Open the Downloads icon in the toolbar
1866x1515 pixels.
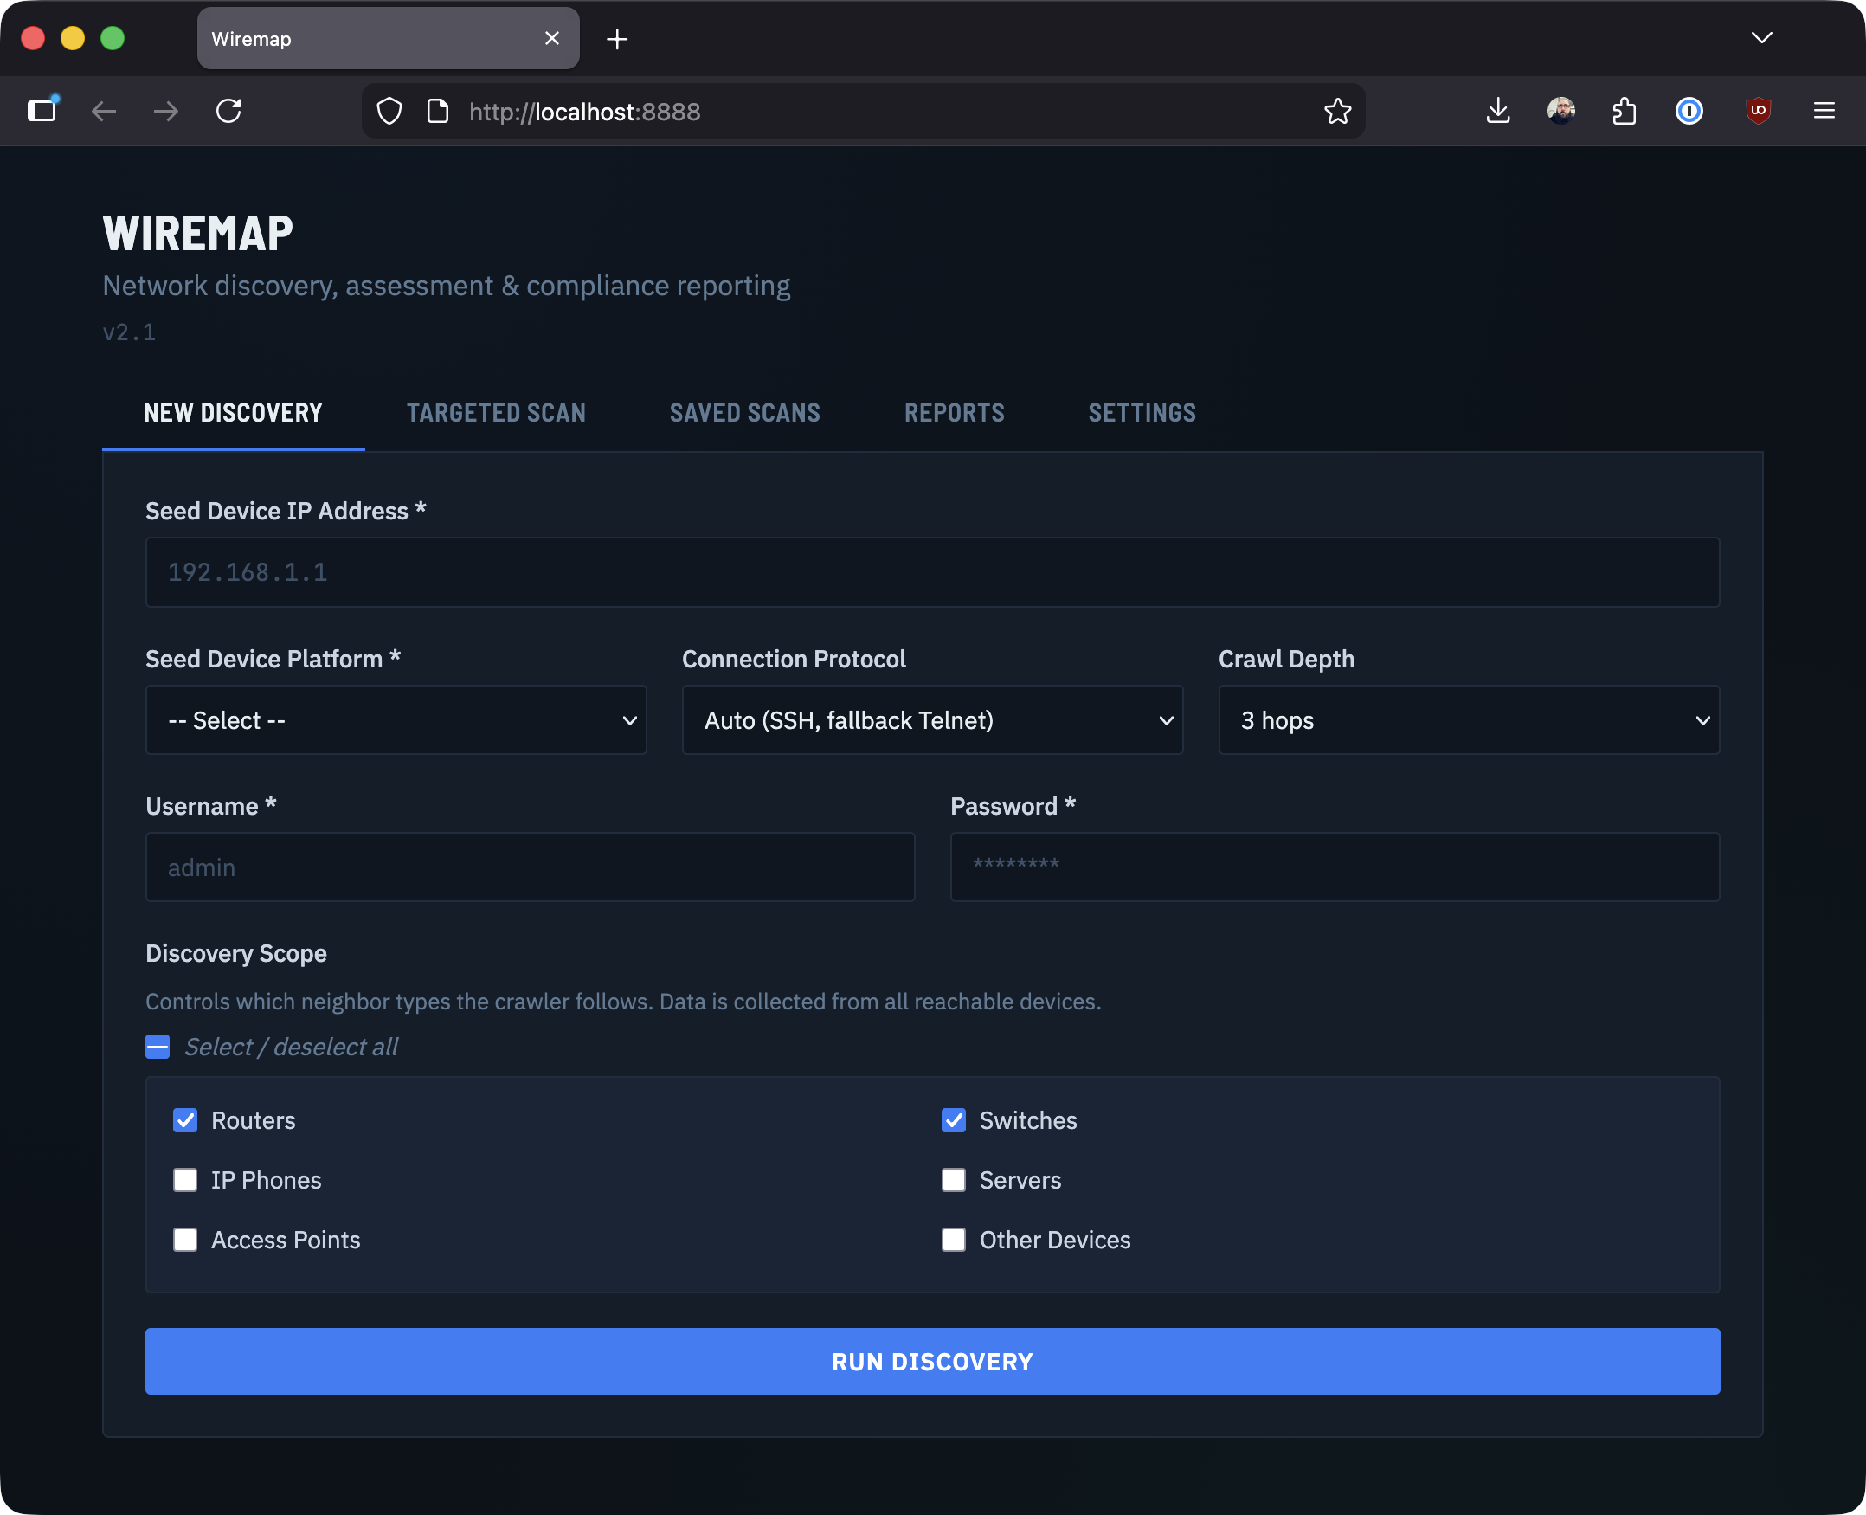tap(1498, 111)
